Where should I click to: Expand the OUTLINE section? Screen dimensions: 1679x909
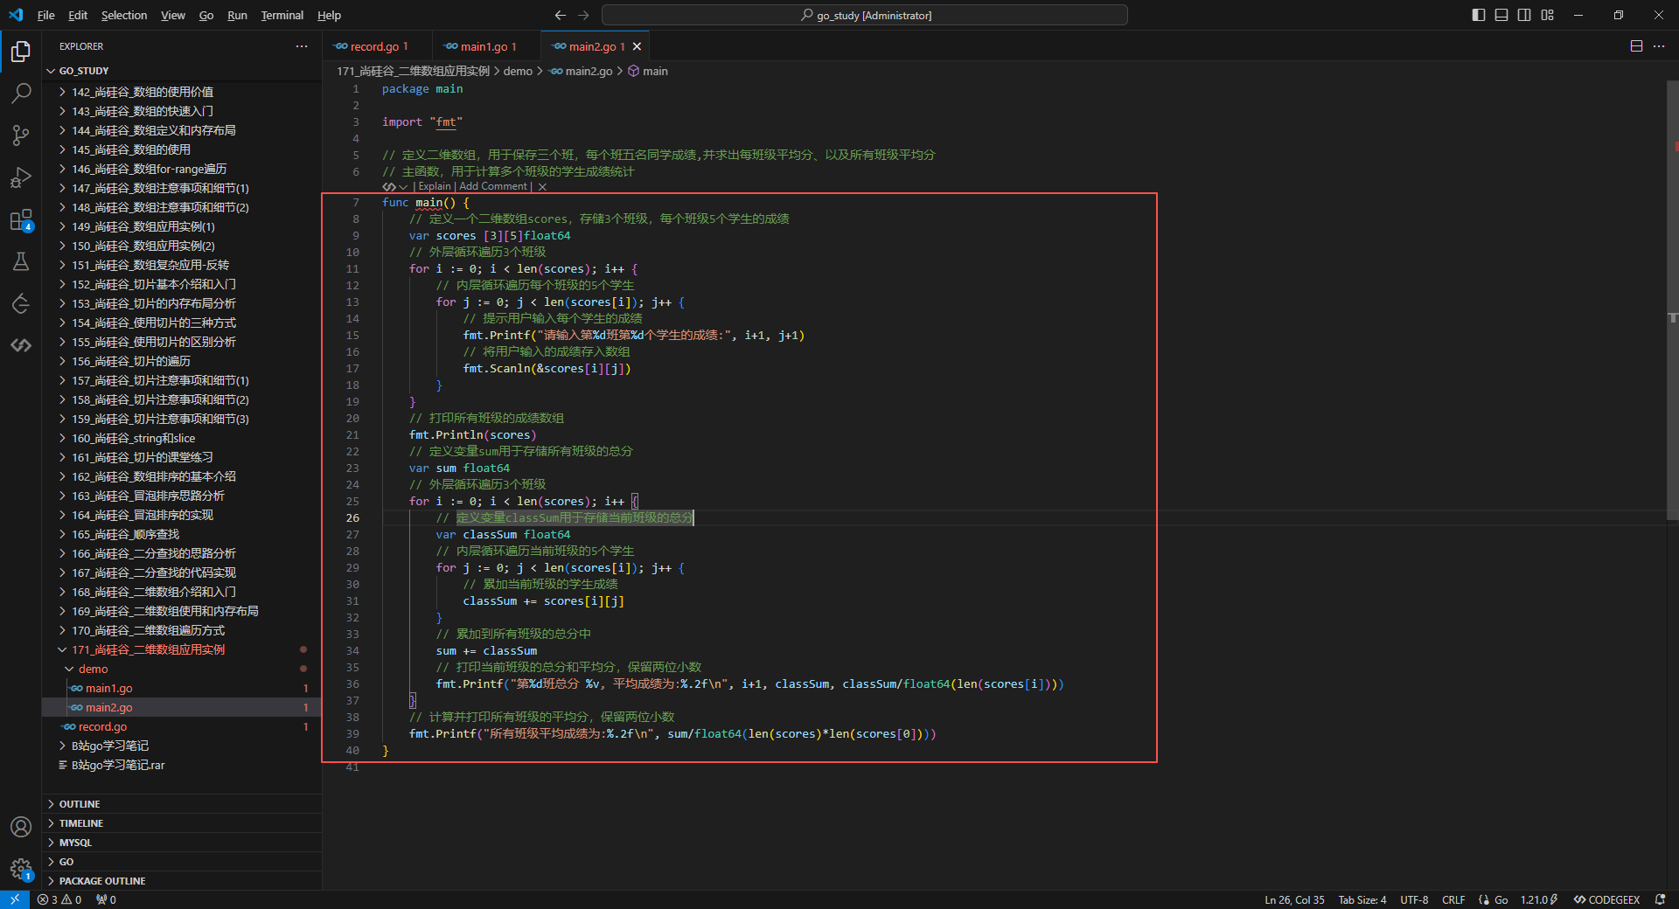(x=182, y=804)
